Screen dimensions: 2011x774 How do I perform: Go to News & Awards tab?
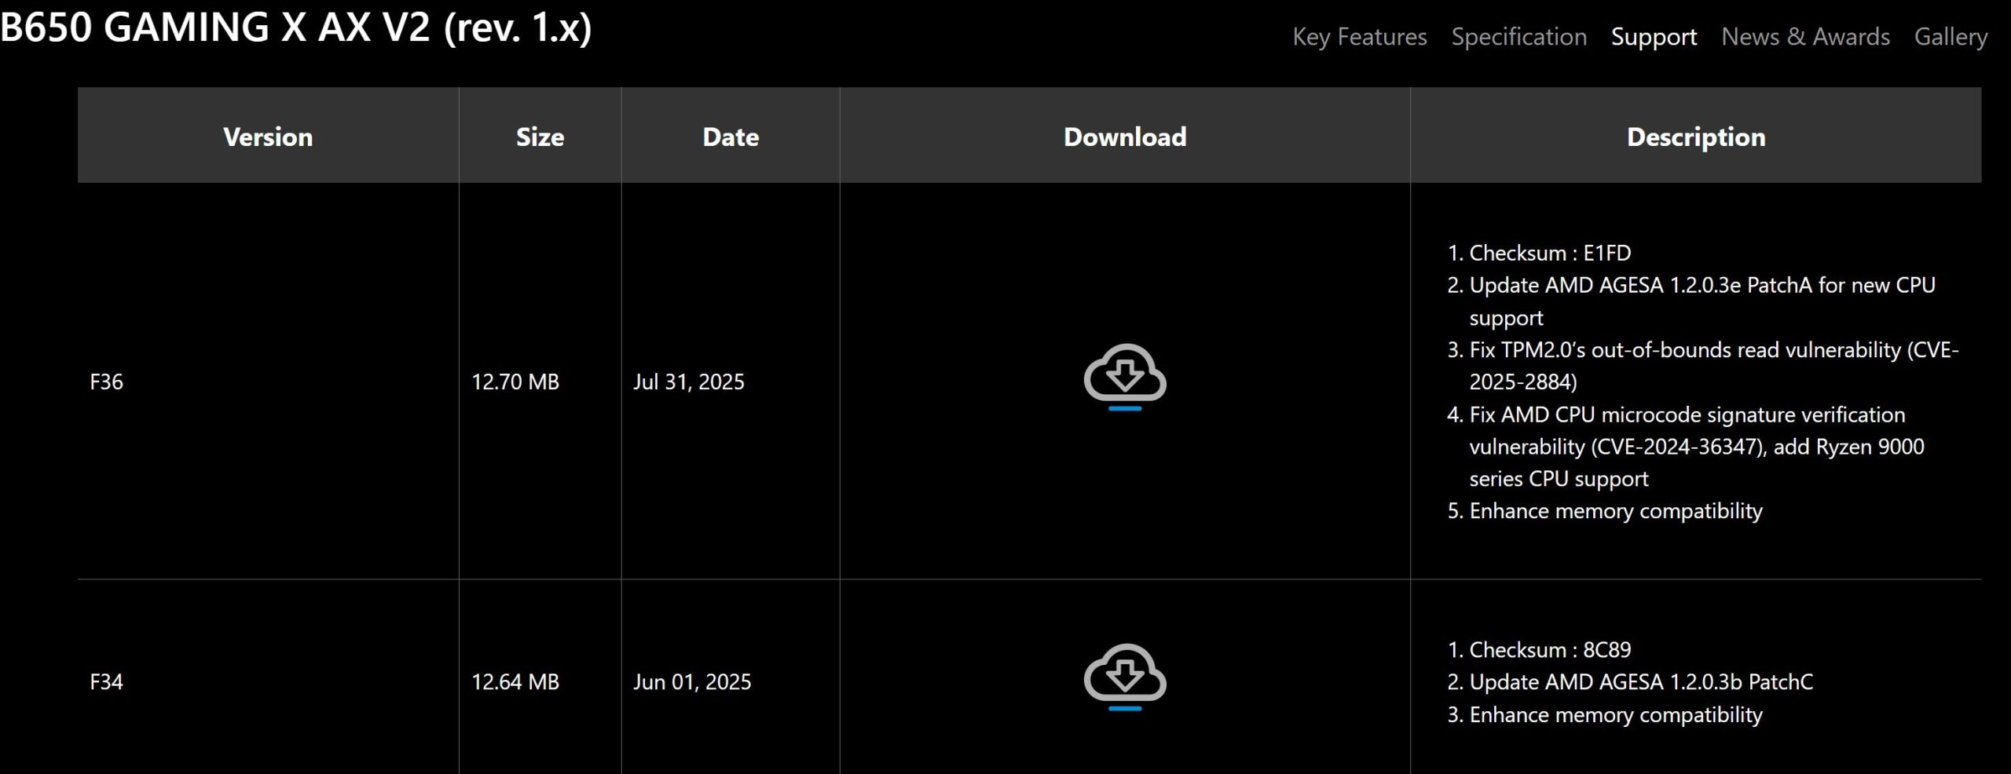click(x=1805, y=37)
